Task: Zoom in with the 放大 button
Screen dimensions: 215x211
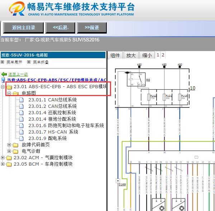Action: click(x=131, y=55)
